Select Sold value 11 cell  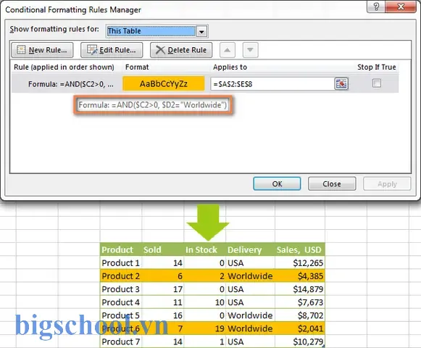[163, 302]
